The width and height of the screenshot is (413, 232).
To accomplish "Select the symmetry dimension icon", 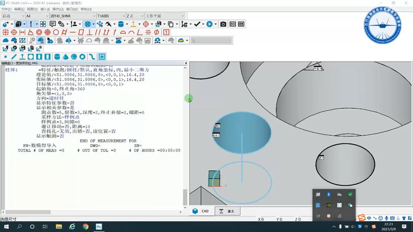I will 148,32.
